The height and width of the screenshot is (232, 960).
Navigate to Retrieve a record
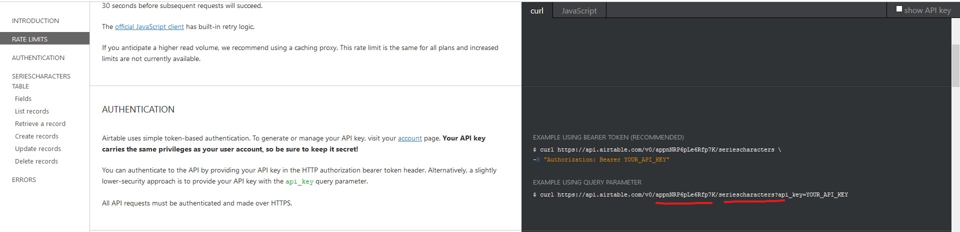tap(40, 124)
